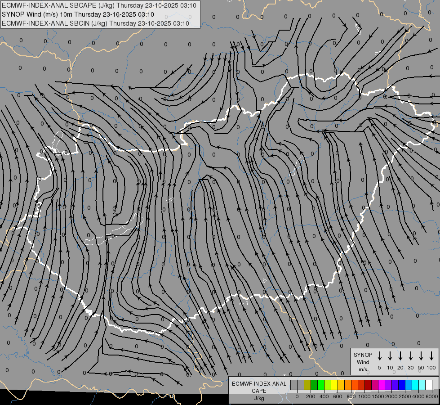The width and height of the screenshot is (440, 405).
Task: Click the SBCAPE title line at top
Action: tap(99, 5)
